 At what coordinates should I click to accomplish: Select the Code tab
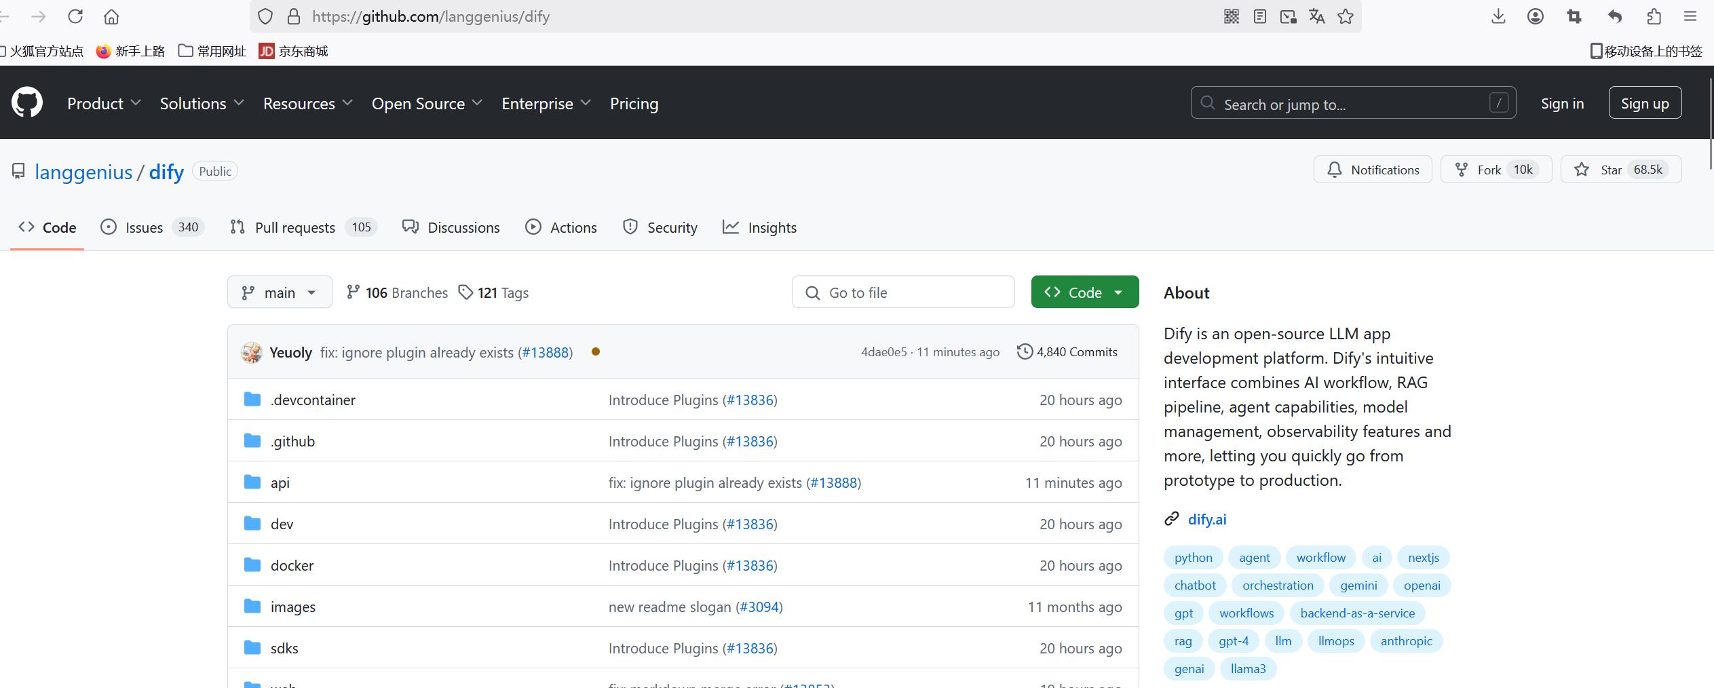(x=47, y=227)
